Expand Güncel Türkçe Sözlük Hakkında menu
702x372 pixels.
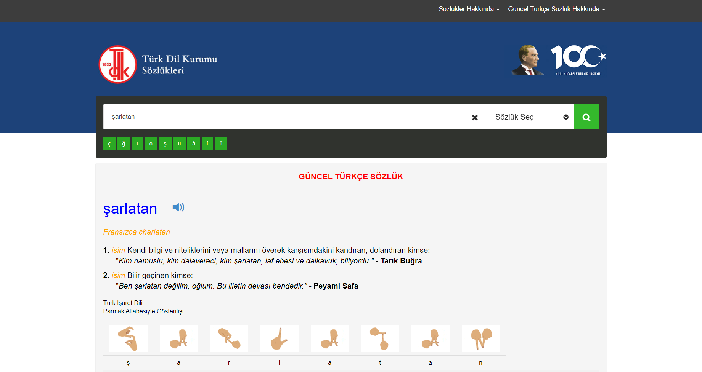tap(556, 9)
